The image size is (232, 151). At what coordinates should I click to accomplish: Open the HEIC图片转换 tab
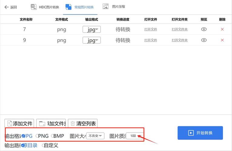point(45,7)
